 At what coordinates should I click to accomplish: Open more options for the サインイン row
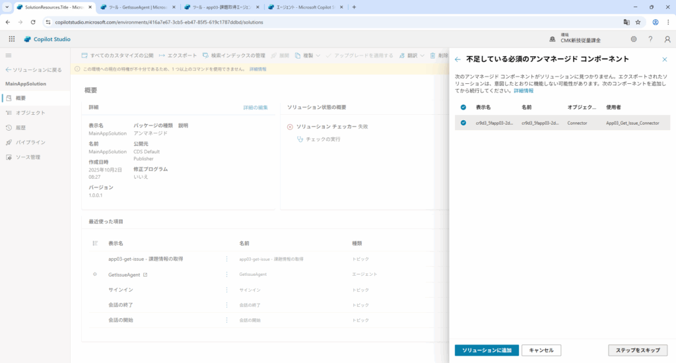point(227,290)
